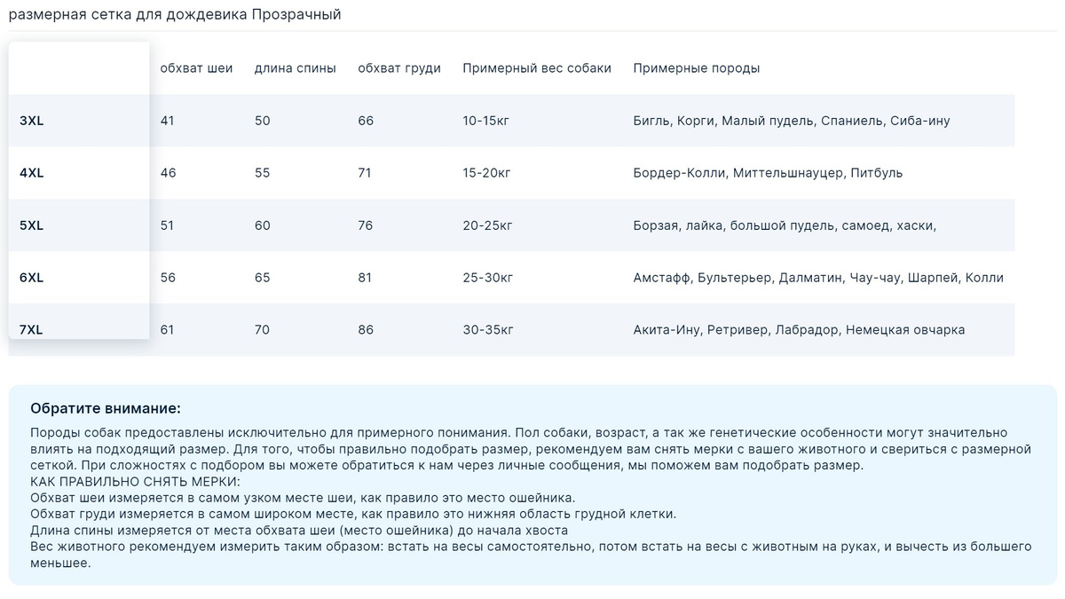Click the line starting 'Вес животного рекомендуем'
Image resolution: width=1065 pixels, height=599 pixels.
(x=531, y=555)
